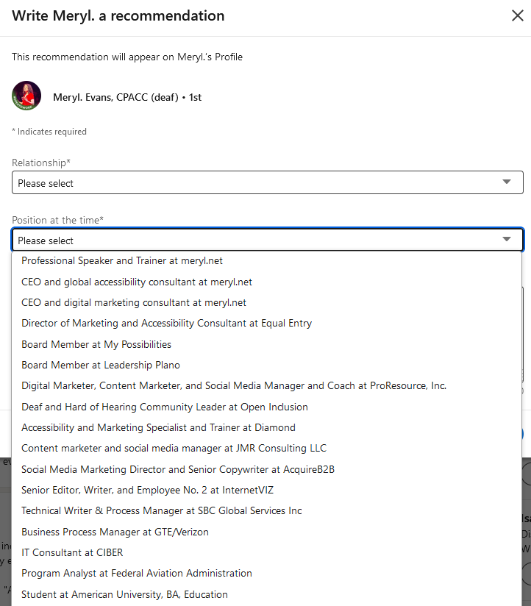Open the Relationship dropdown
The height and width of the screenshot is (606, 531).
pyautogui.click(x=267, y=182)
